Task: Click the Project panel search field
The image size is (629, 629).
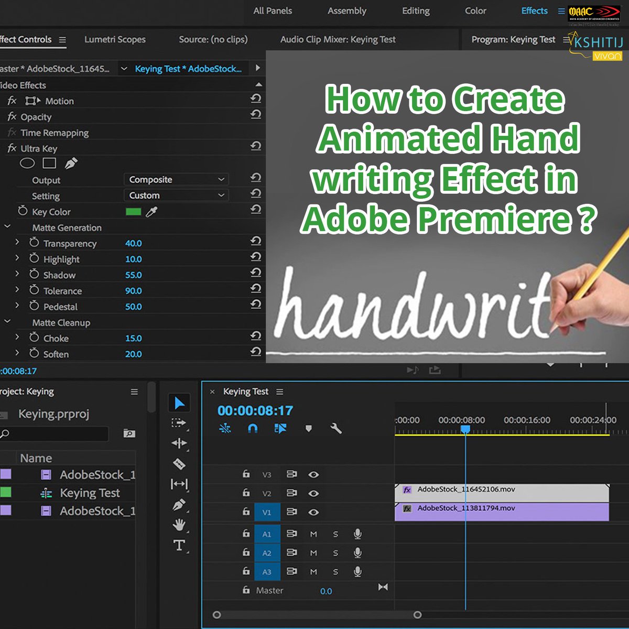Action: pos(55,433)
